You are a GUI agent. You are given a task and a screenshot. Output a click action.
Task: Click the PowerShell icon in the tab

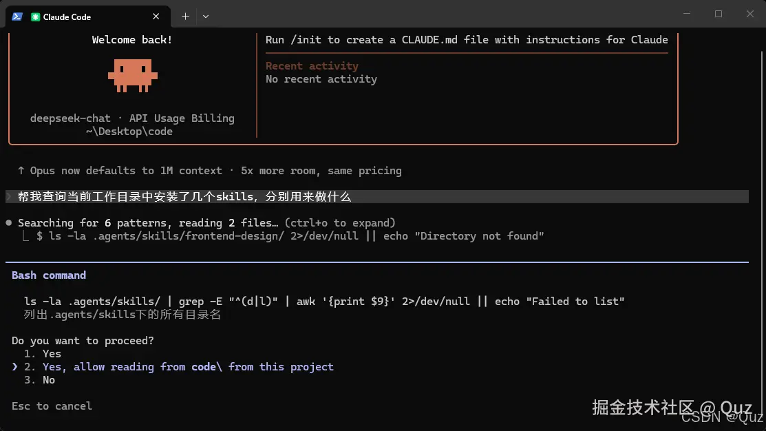(x=17, y=17)
